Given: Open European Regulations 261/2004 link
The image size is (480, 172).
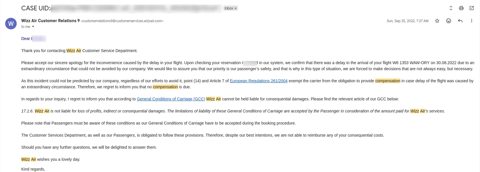Looking at the screenshot, I should tap(259, 81).
